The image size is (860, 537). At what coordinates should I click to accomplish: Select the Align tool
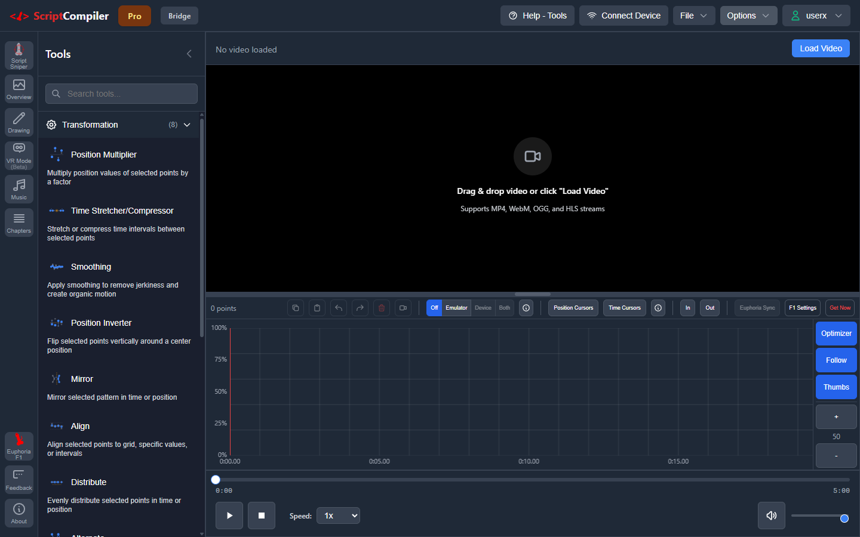pyautogui.click(x=118, y=439)
